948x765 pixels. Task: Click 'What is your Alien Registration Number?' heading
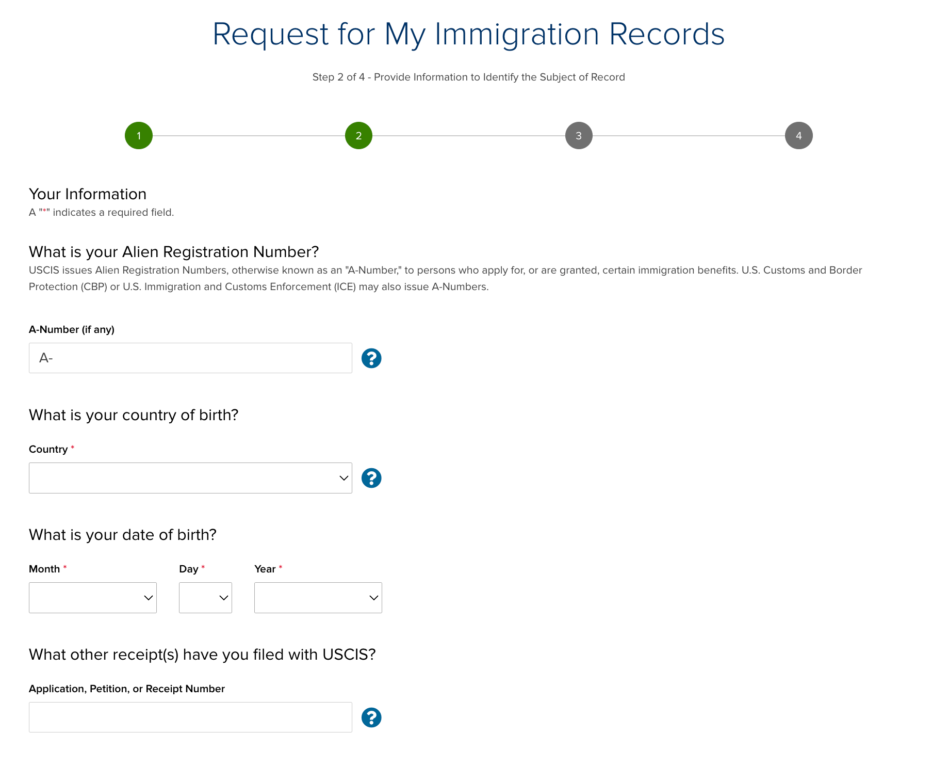(x=174, y=252)
